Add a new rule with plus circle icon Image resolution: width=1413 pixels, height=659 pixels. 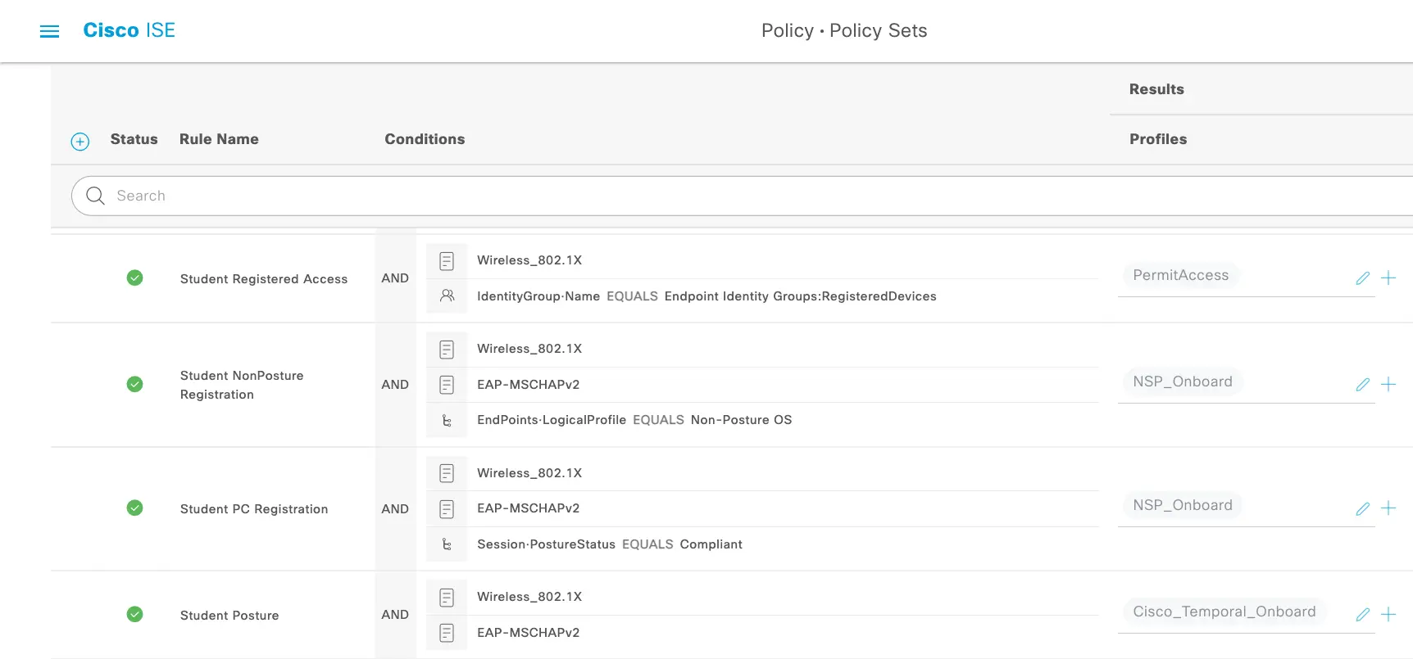click(x=80, y=142)
